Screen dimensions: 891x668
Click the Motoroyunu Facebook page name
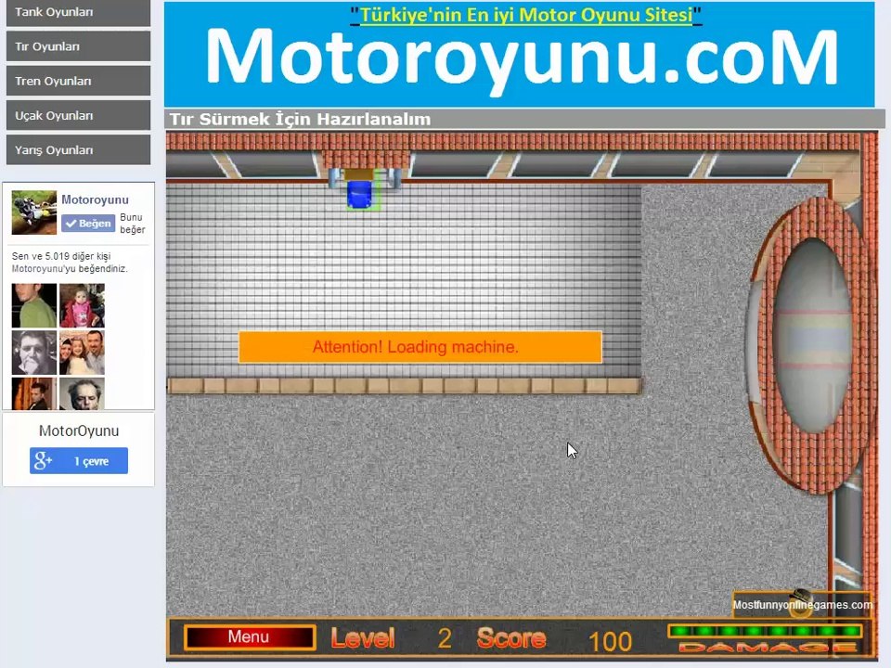[x=95, y=200]
